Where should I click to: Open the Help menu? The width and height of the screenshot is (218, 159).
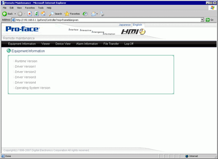pyautogui.click(x=49, y=8)
